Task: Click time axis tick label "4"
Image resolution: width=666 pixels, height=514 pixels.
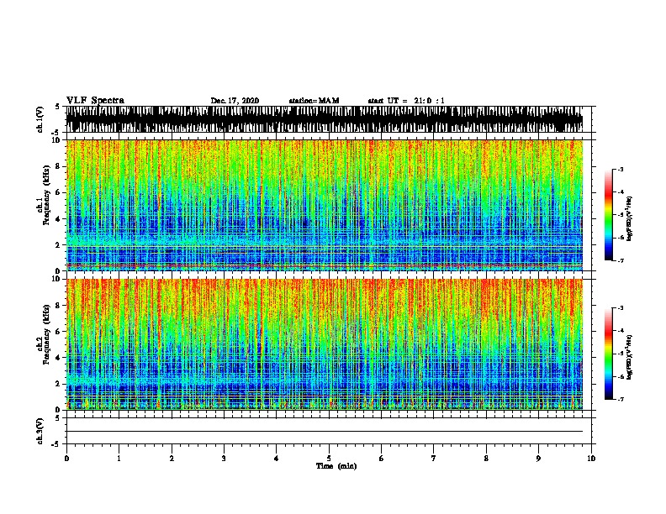Action: pos(277,459)
